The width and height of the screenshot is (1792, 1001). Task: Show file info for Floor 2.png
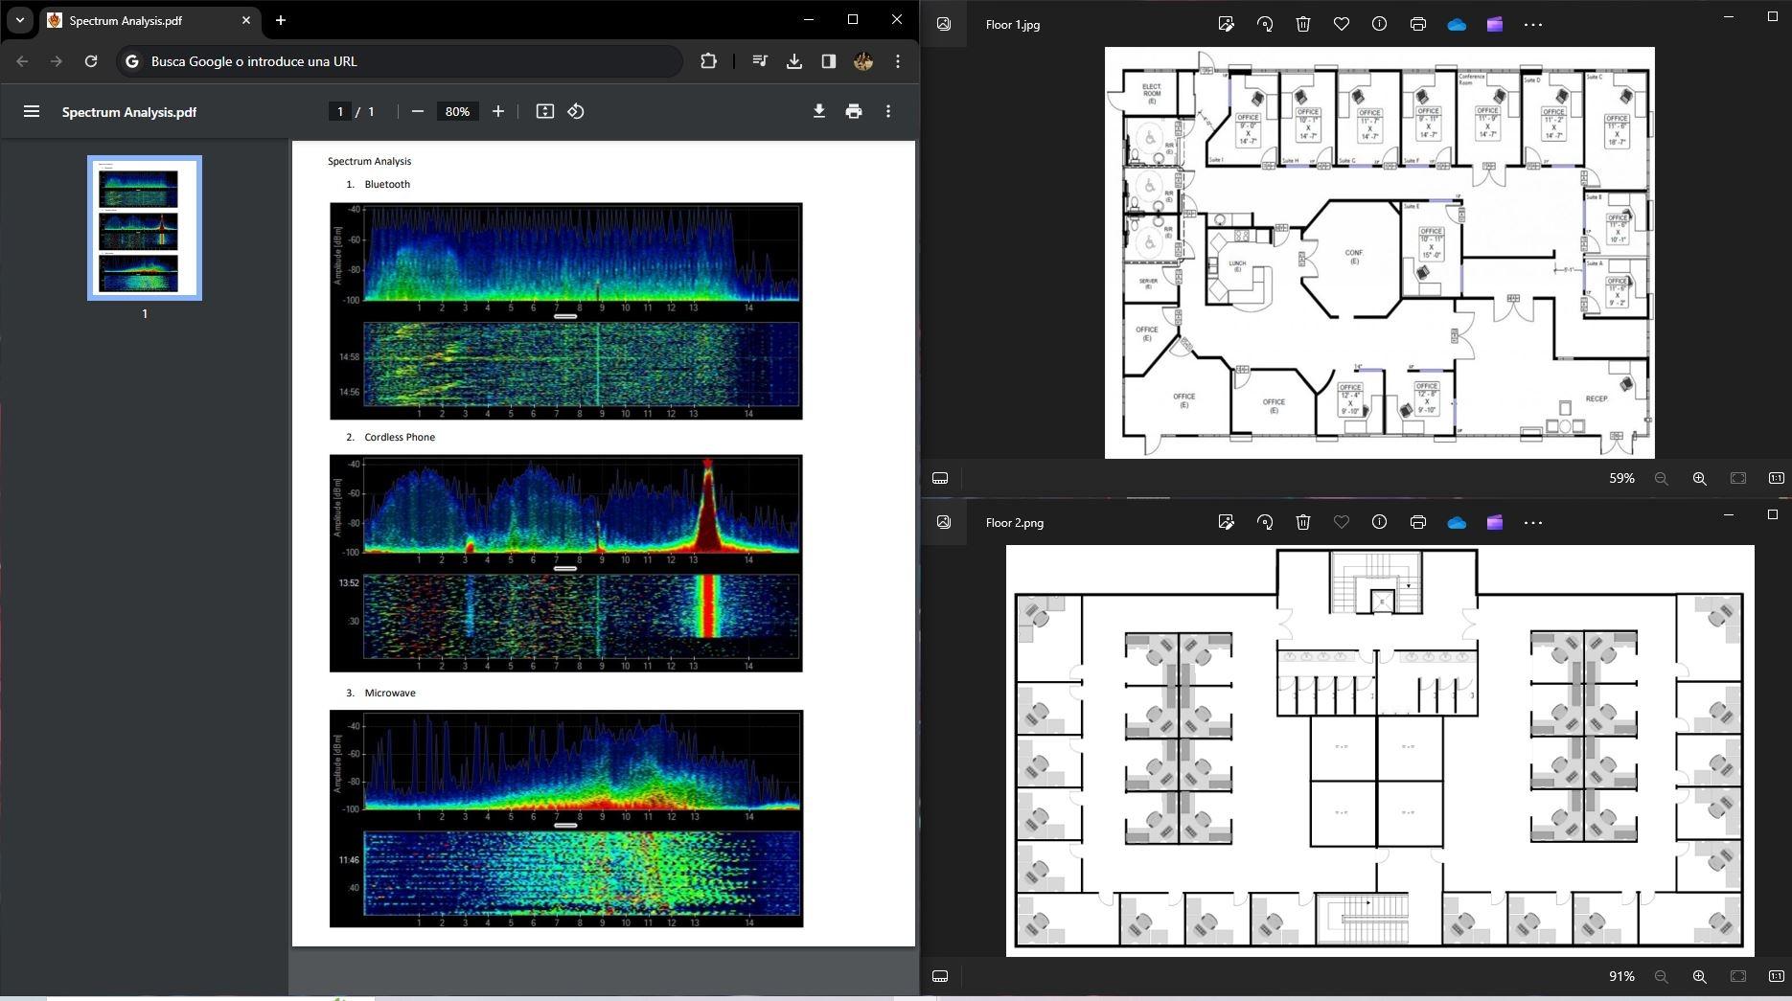click(x=1379, y=522)
